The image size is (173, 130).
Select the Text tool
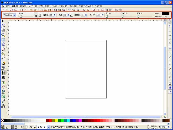tap(3, 78)
